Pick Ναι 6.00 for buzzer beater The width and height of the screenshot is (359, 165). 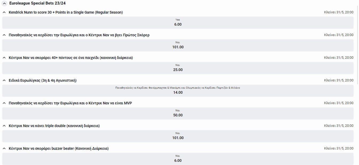[178, 159]
